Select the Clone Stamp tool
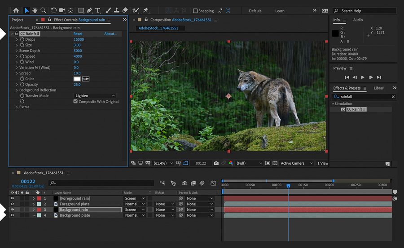404x248 pixels. [116, 10]
